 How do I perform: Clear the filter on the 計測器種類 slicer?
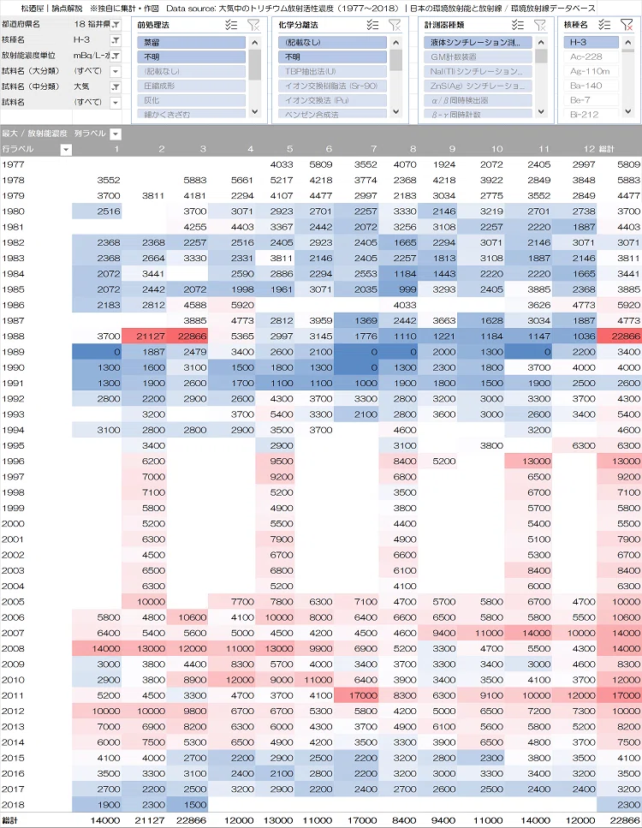[x=540, y=25]
